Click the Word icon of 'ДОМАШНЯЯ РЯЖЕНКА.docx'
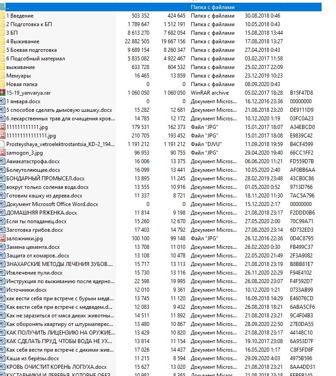The width and height of the screenshot is (336, 376). pyautogui.click(x=2, y=213)
